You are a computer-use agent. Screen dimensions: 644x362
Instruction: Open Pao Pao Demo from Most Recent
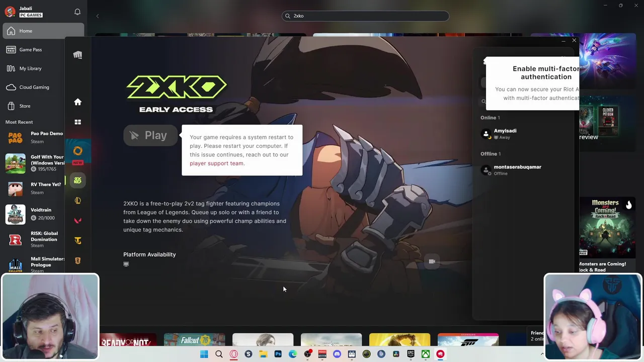click(x=34, y=137)
